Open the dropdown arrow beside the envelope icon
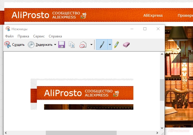This screenshot has width=193, height=135. point(91,45)
